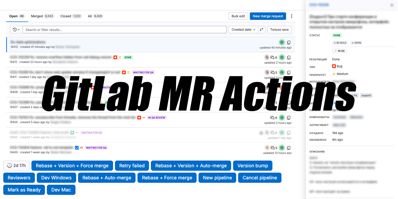Screen dimensions: 398x199
Task: Click green approval avatar on MR !9412
Action: click(282, 58)
